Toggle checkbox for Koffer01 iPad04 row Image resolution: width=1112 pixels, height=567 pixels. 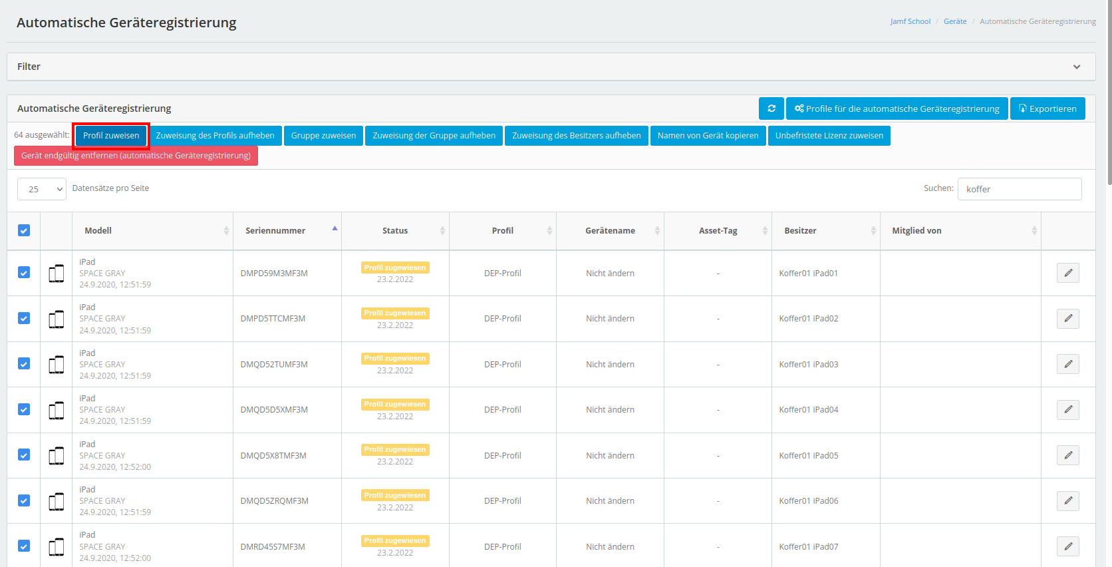[24, 409]
